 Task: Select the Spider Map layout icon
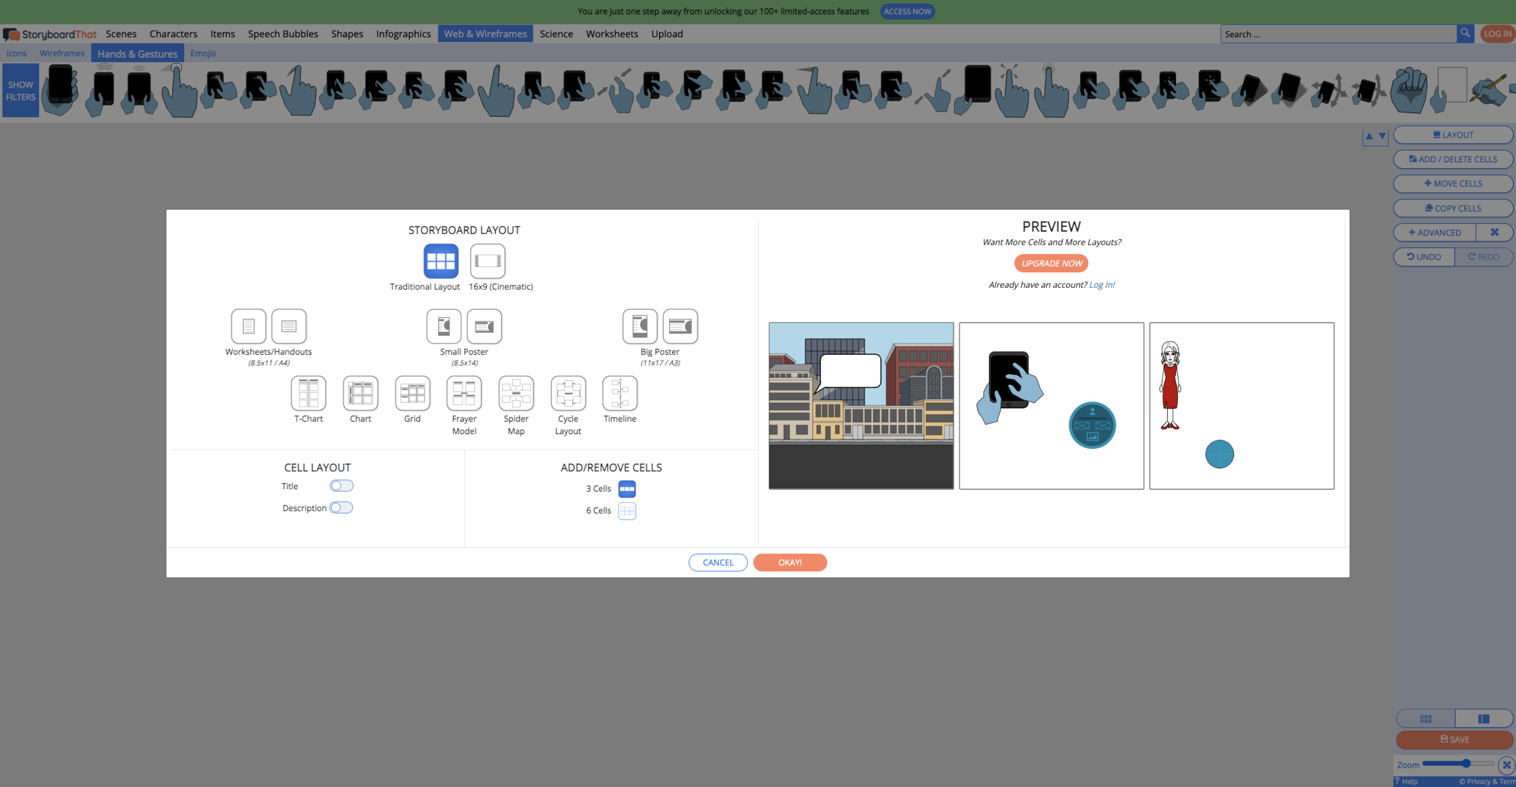click(516, 393)
